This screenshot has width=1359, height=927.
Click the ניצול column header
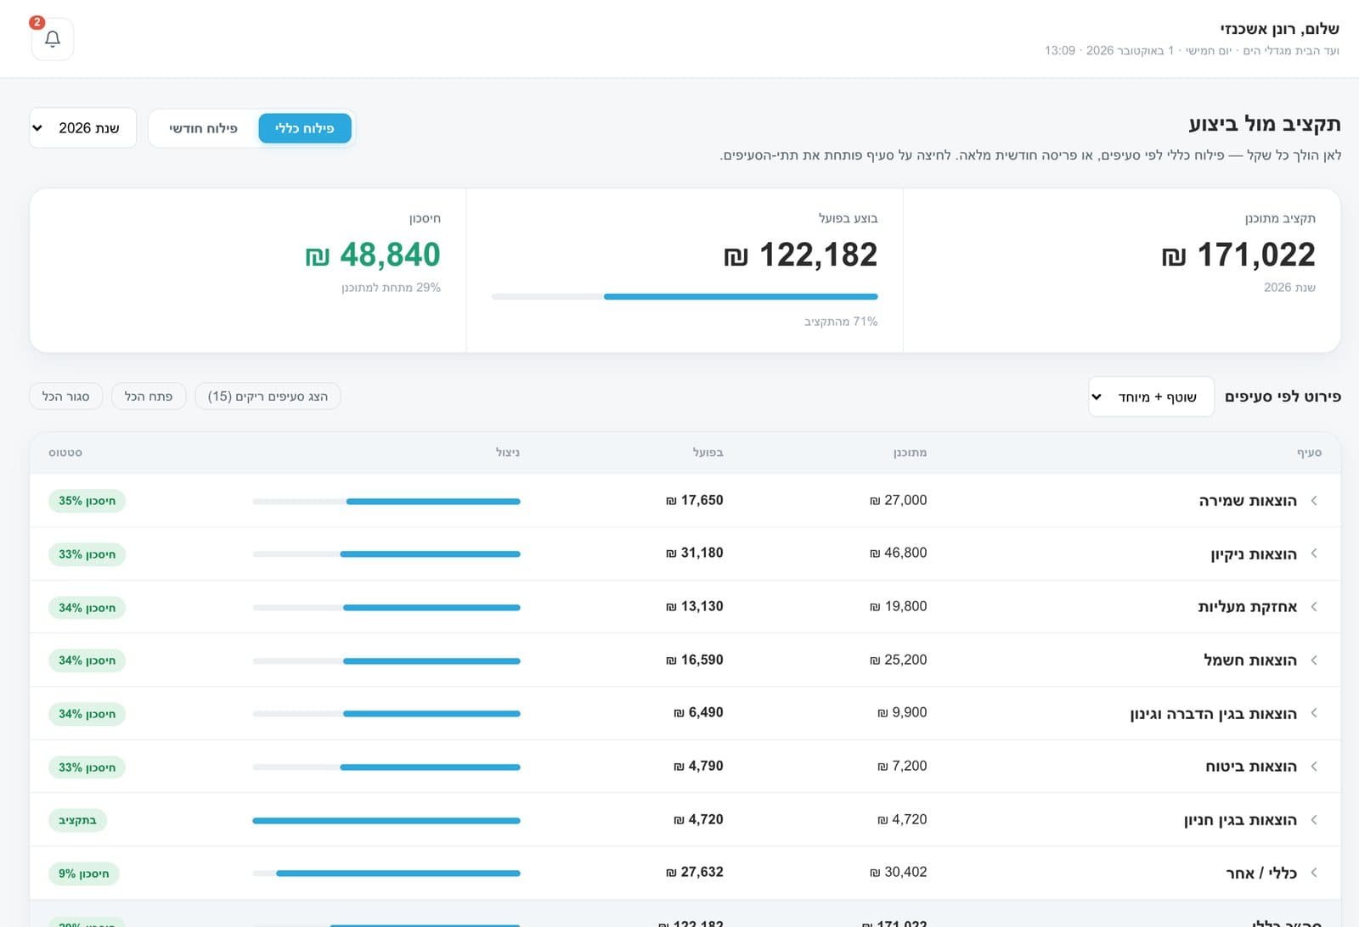pos(508,452)
